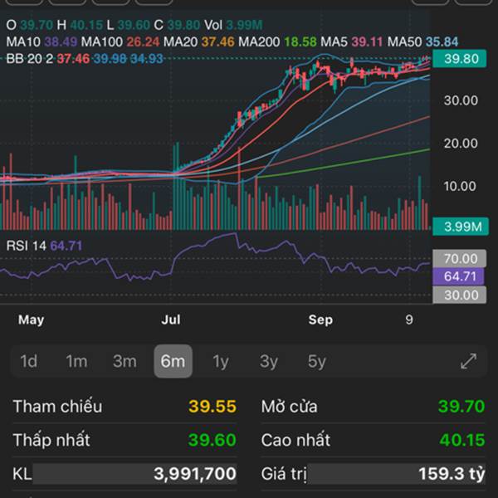Show the 3y chart range
This screenshot has width=498, height=498.
point(269,361)
